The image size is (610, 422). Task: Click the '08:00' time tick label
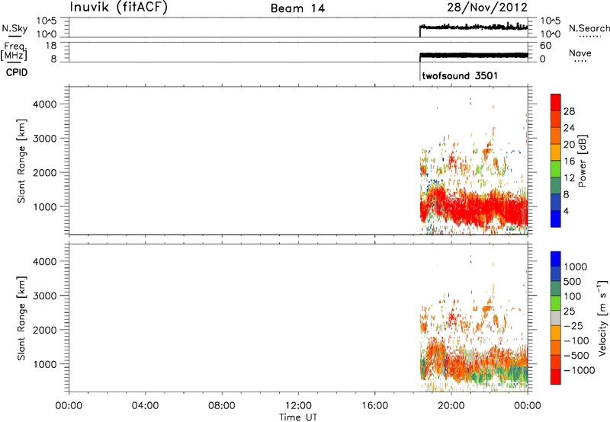[222, 406]
